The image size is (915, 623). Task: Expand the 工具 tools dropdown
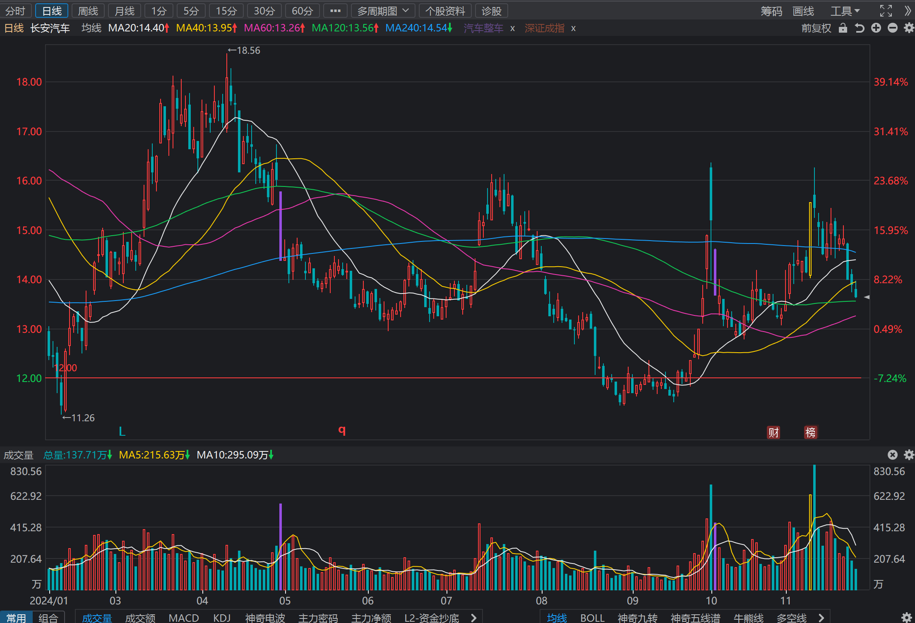(x=845, y=11)
